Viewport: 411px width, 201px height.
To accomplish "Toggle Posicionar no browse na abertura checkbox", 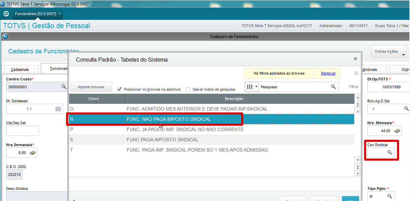I will pyautogui.click(x=120, y=89).
